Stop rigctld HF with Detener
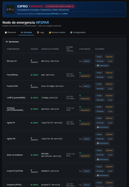This screenshot has width=129, height=187. pos(109,118)
